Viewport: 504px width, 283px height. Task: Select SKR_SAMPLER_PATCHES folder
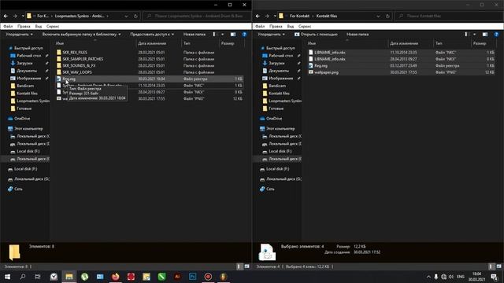(83, 59)
